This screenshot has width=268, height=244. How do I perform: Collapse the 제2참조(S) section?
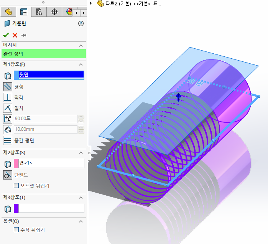coord(81,153)
